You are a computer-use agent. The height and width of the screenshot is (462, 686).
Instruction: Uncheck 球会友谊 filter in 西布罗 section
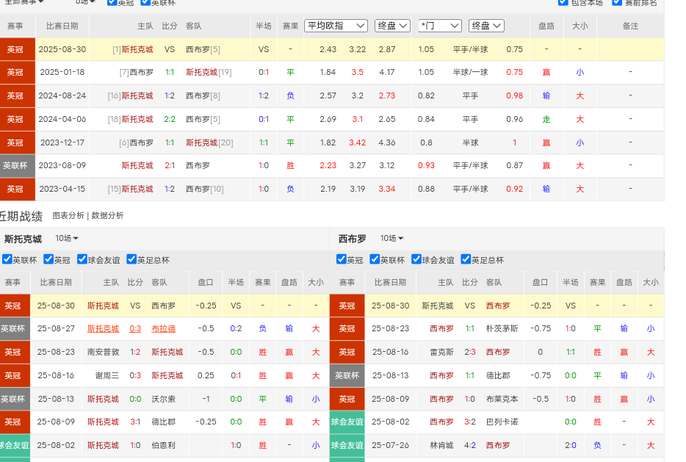tap(416, 259)
